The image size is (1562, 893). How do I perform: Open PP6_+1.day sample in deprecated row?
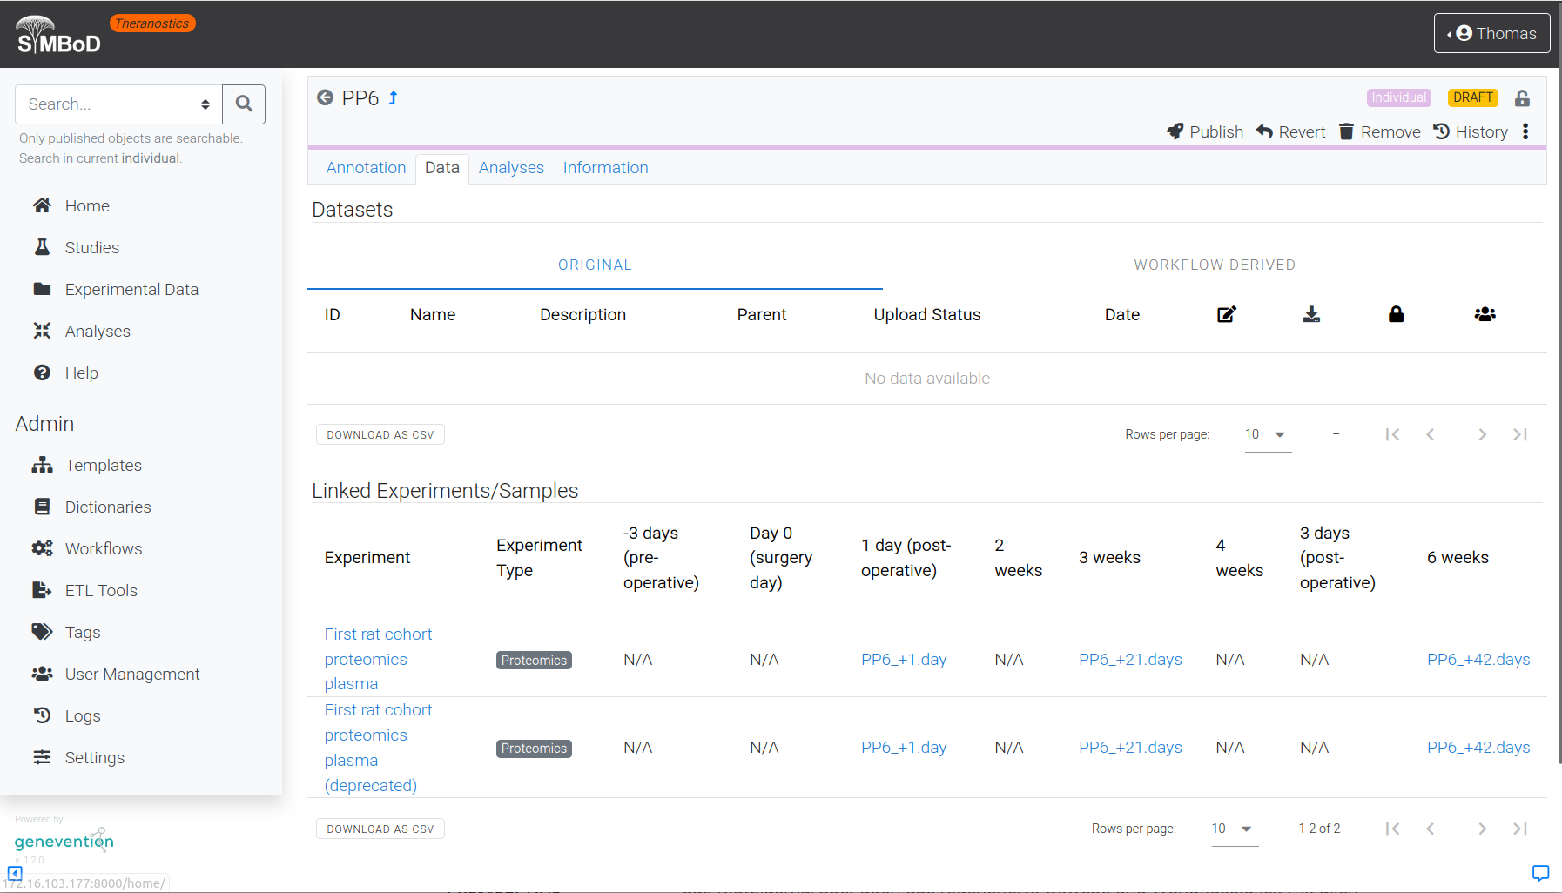(x=904, y=748)
